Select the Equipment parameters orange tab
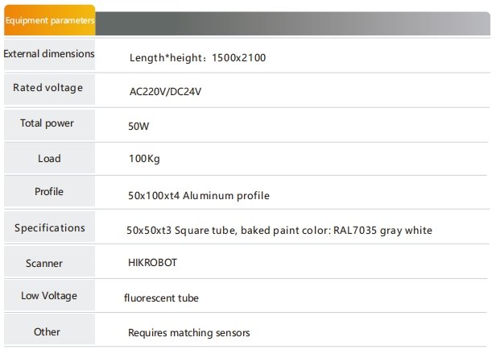This screenshot has width=496, height=354. (x=50, y=20)
